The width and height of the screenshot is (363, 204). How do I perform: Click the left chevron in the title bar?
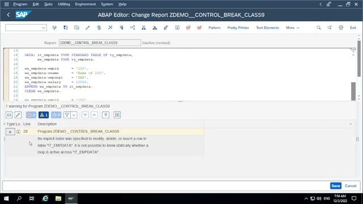point(320,4)
